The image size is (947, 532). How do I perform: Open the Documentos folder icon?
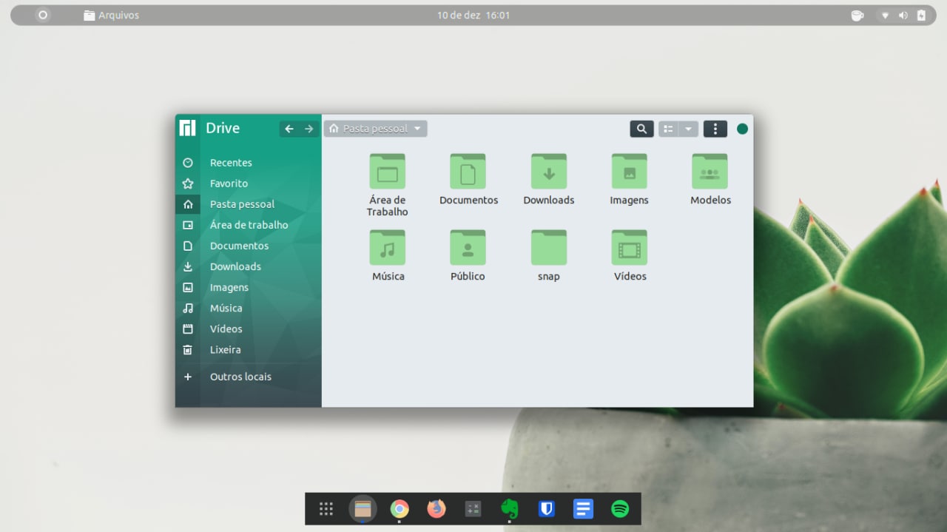click(x=468, y=172)
